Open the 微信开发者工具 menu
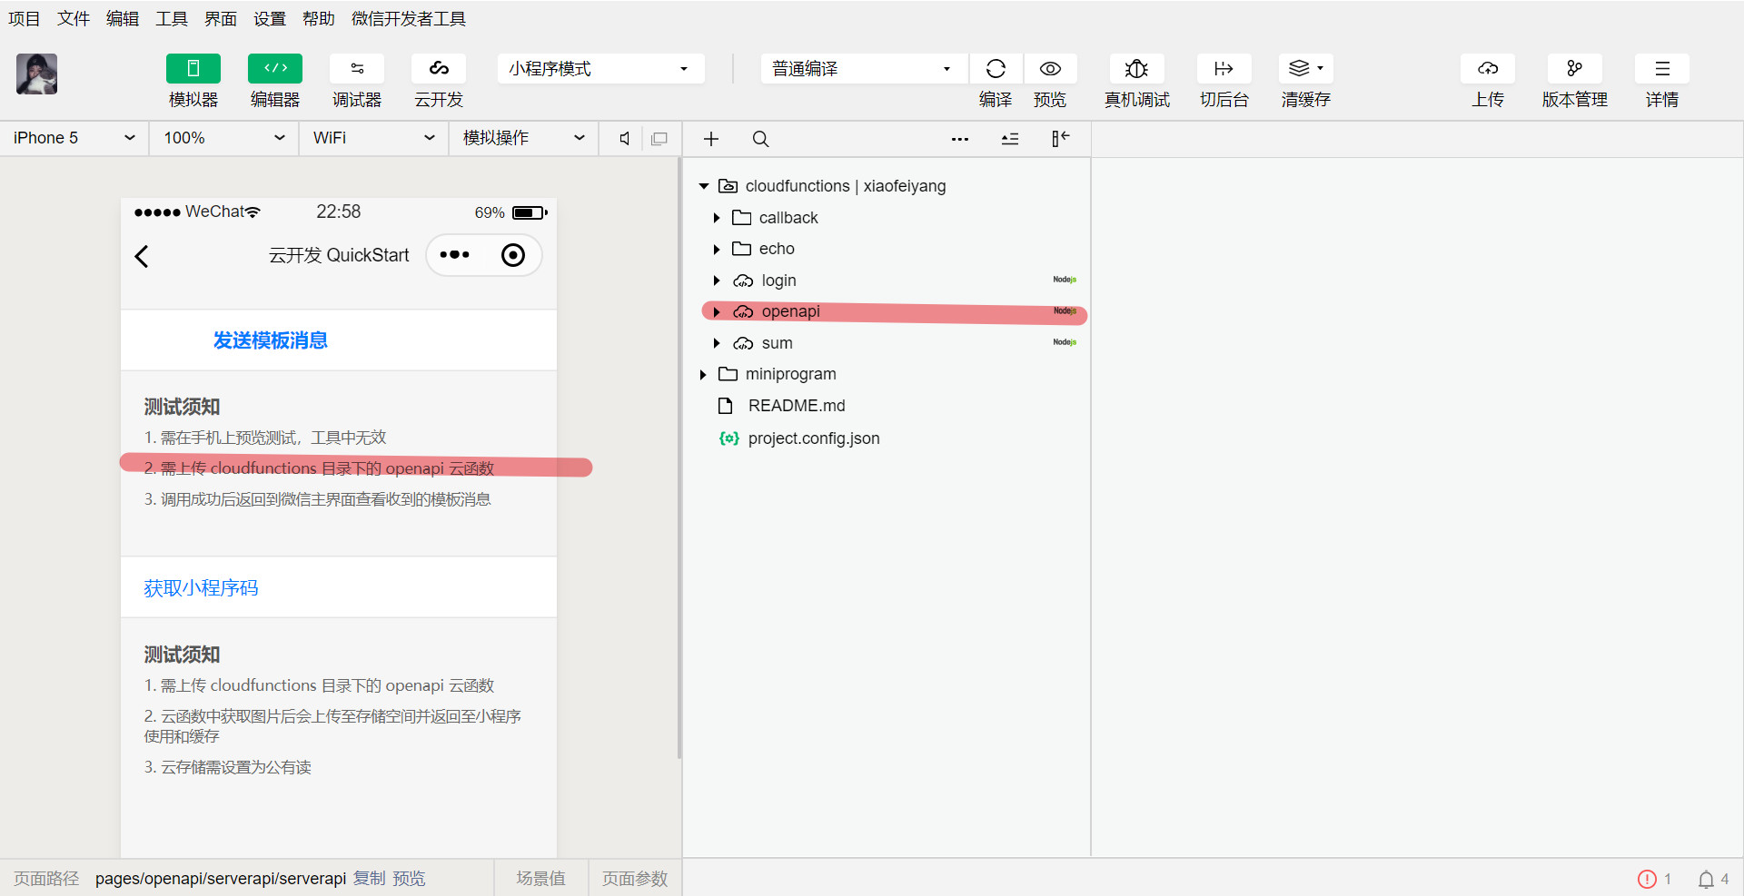 (x=409, y=19)
